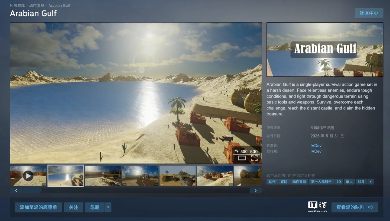This screenshot has width=390, height=221.
Task: Click the game description paragraph
Action: pos(322,99)
